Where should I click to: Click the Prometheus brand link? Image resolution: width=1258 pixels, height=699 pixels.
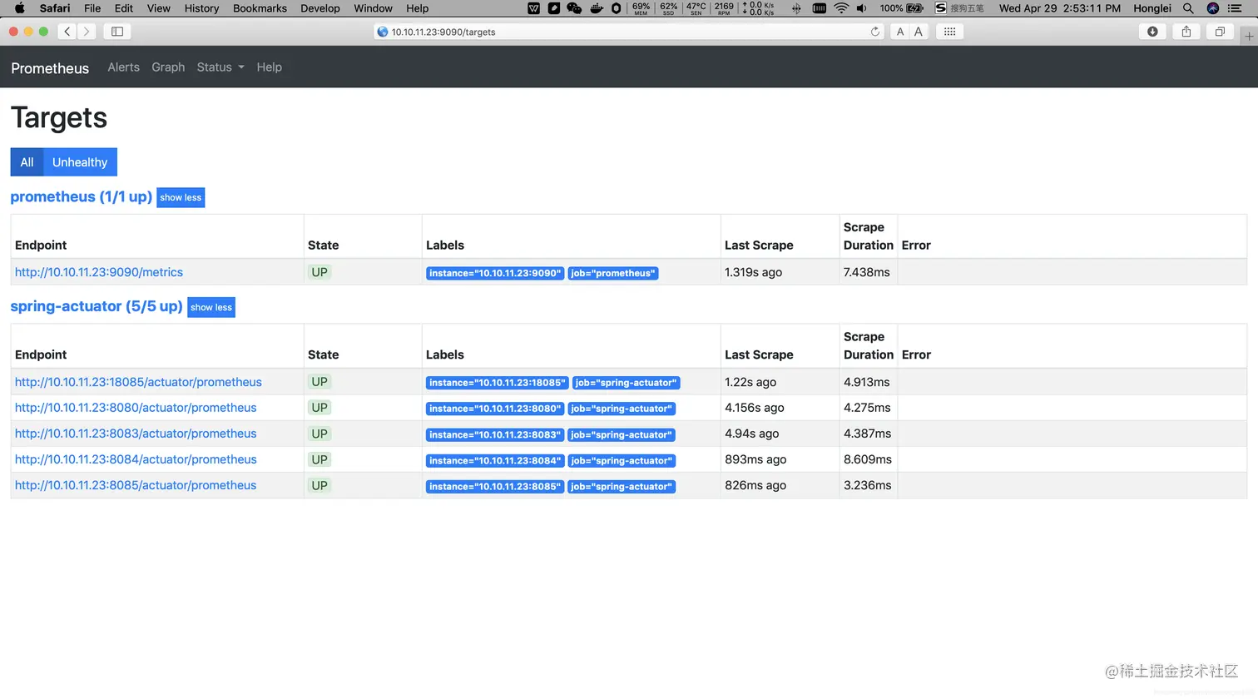coord(50,68)
